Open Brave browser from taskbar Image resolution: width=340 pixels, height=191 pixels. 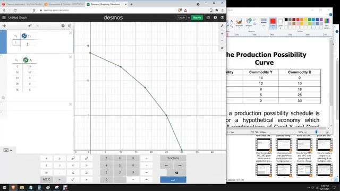(13, 187)
